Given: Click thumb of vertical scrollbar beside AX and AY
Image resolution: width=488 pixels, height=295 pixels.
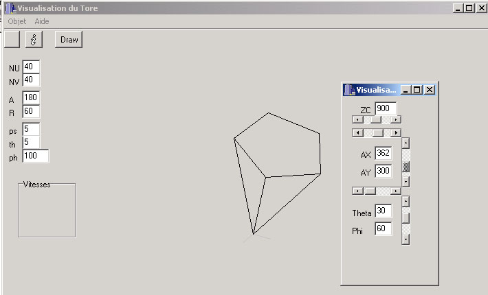Looking at the screenshot, I should [x=406, y=167].
